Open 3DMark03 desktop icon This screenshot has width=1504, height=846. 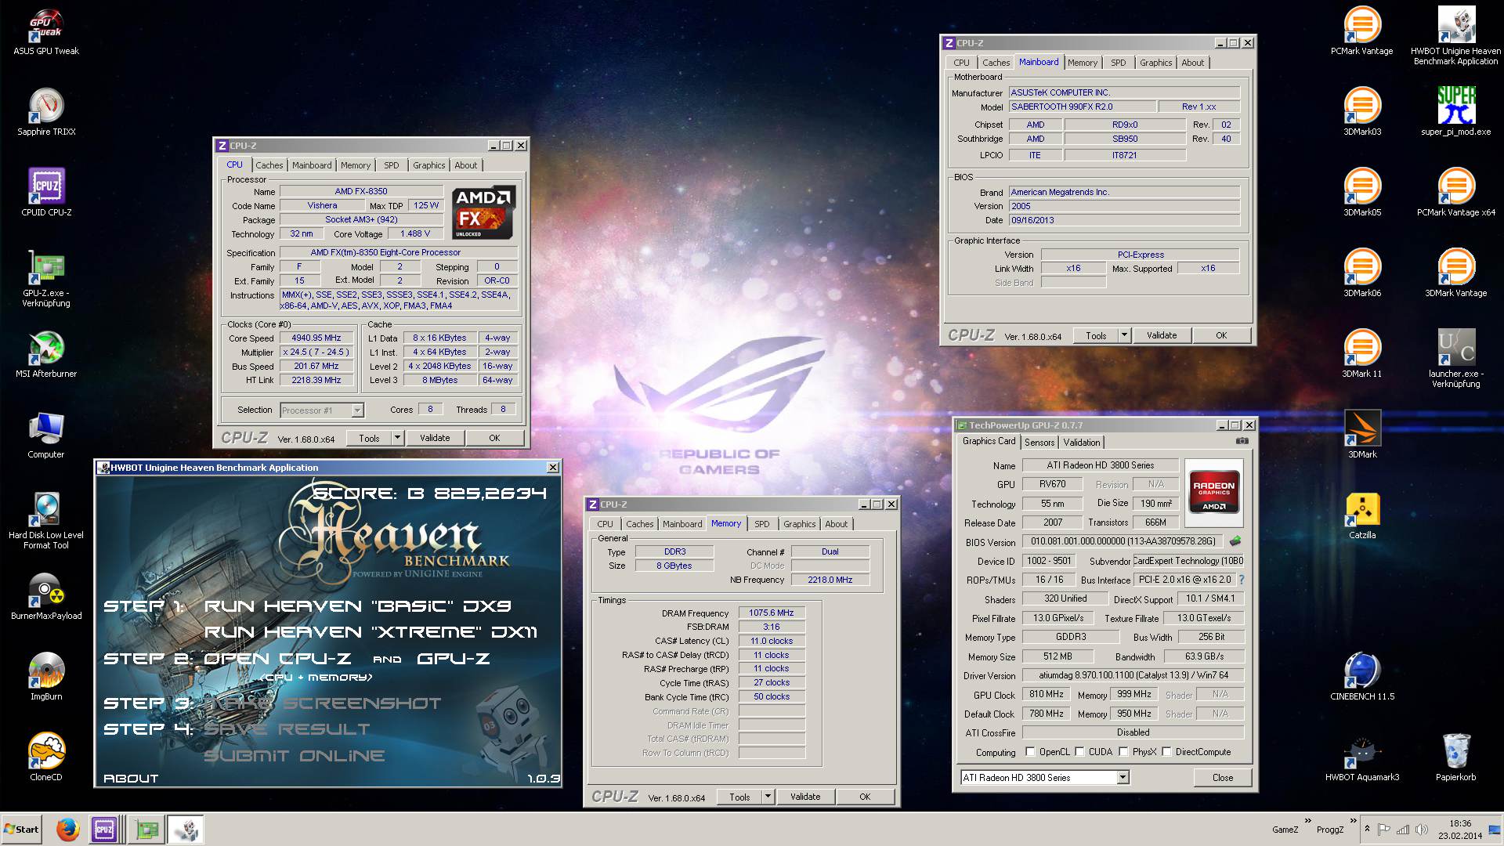pyautogui.click(x=1362, y=112)
